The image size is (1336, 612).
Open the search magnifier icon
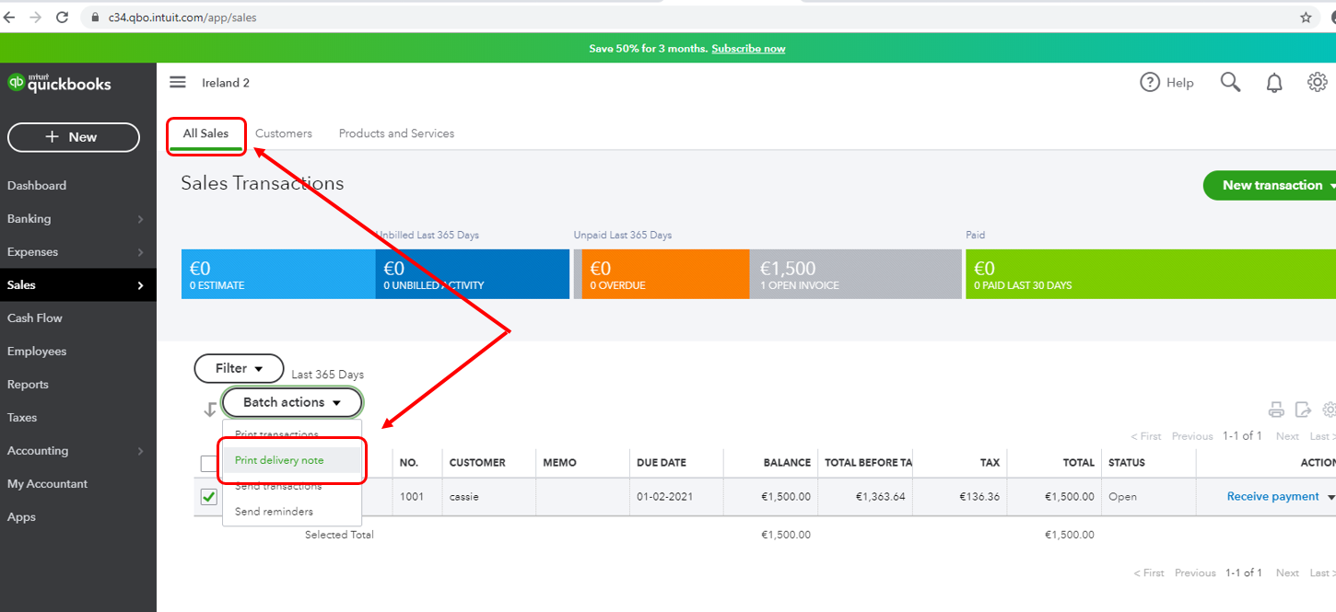1230,82
